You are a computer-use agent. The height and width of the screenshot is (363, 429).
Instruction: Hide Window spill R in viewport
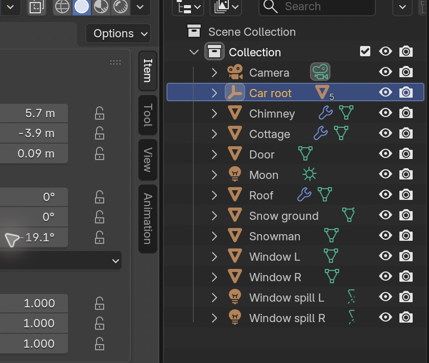click(x=386, y=317)
